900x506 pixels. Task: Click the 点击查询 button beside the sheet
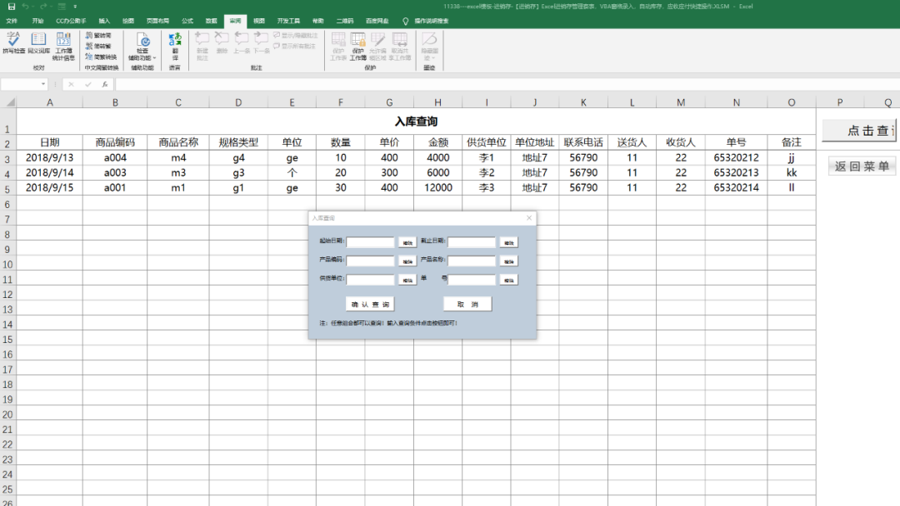click(x=860, y=131)
